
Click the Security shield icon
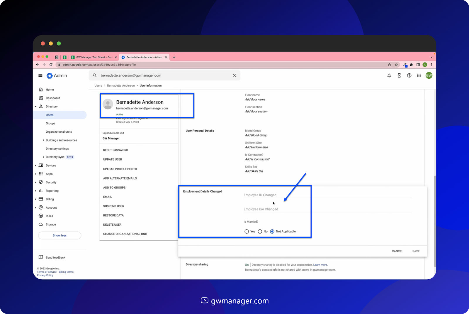tap(41, 182)
